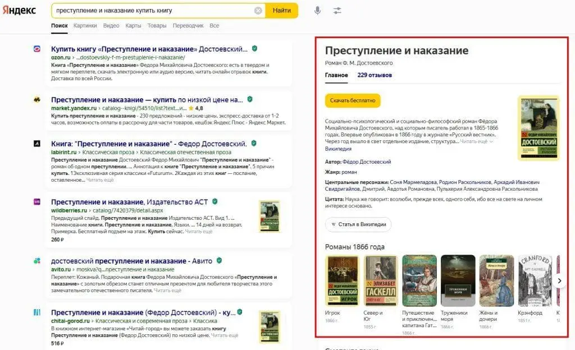This screenshot has height=350, width=575.
Task: Open the Все tab
Action: tap(214, 26)
